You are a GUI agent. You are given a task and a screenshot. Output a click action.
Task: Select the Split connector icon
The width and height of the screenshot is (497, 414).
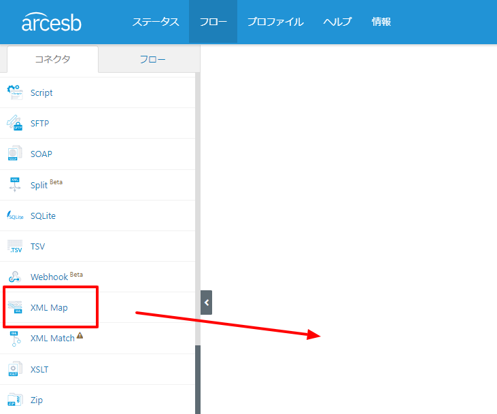(15, 184)
